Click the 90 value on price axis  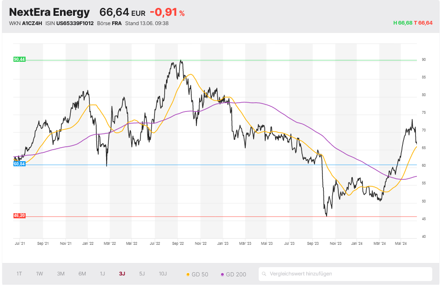(424, 59)
